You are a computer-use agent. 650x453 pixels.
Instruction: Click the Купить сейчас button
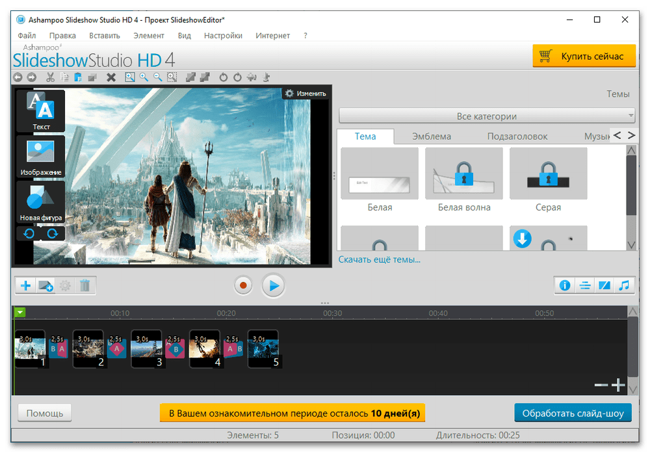click(584, 56)
